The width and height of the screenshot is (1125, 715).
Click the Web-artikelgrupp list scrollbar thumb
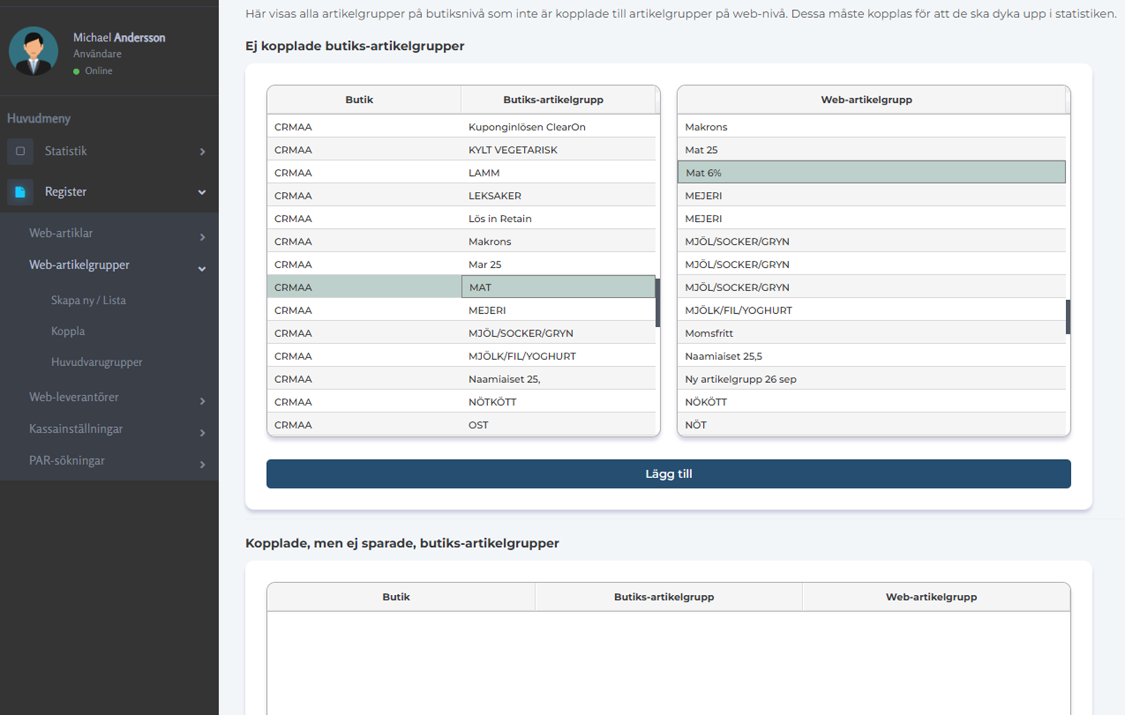click(1068, 317)
